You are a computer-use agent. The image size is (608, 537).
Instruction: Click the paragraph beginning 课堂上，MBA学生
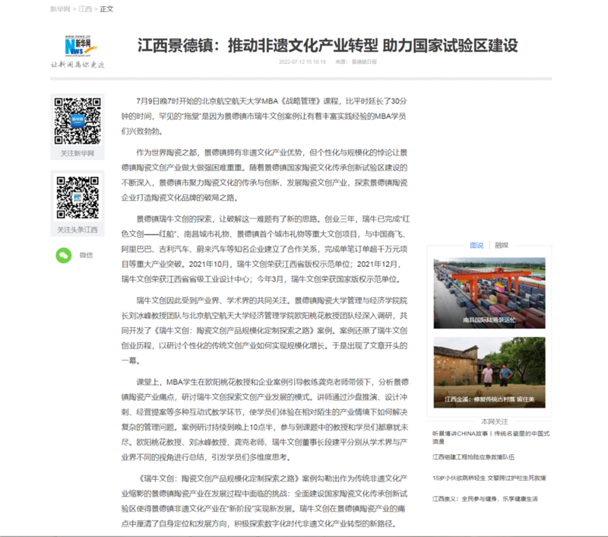click(x=264, y=420)
